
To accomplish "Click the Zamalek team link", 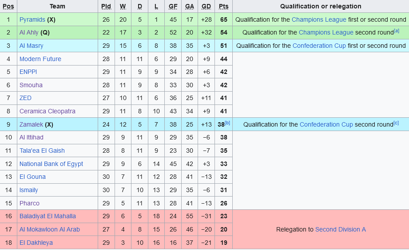I will (31, 124).
